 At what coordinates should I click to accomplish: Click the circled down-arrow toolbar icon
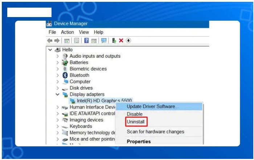[128, 41]
